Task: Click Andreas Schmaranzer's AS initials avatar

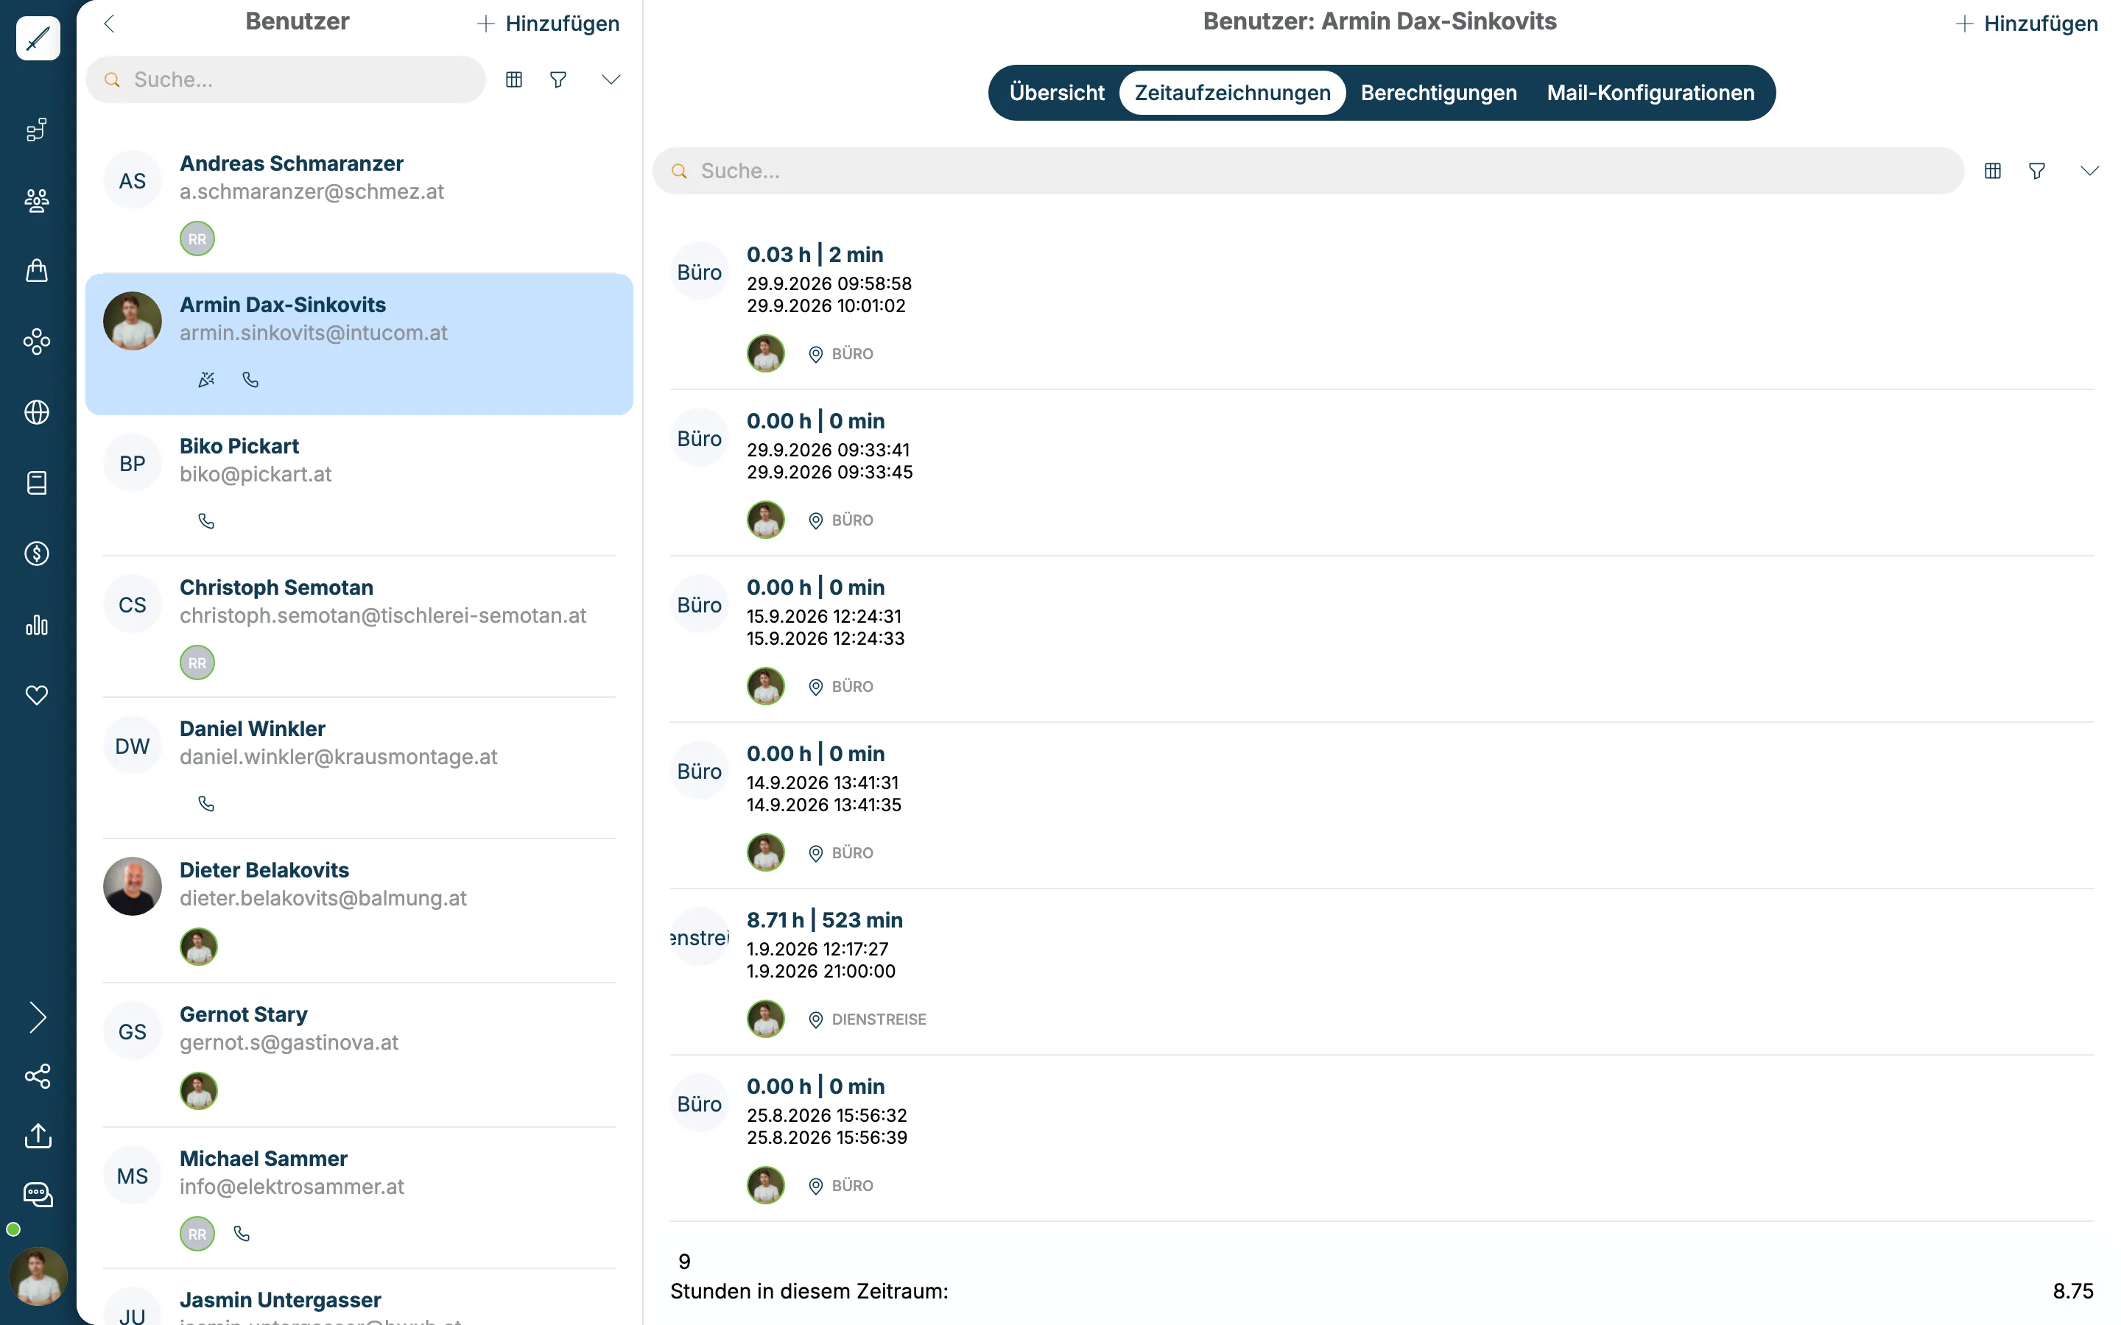Action: (133, 180)
